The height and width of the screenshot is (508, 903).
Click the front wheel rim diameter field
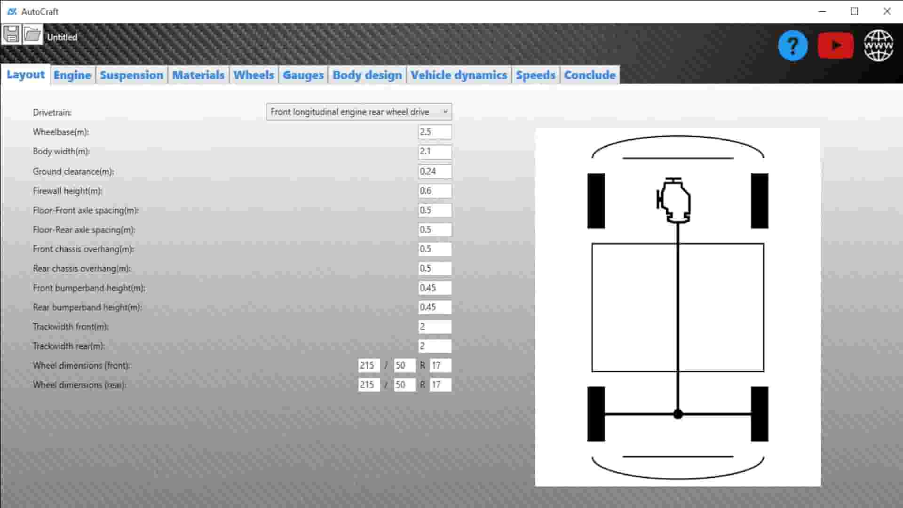pyautogui.click(x=439, y=365)
